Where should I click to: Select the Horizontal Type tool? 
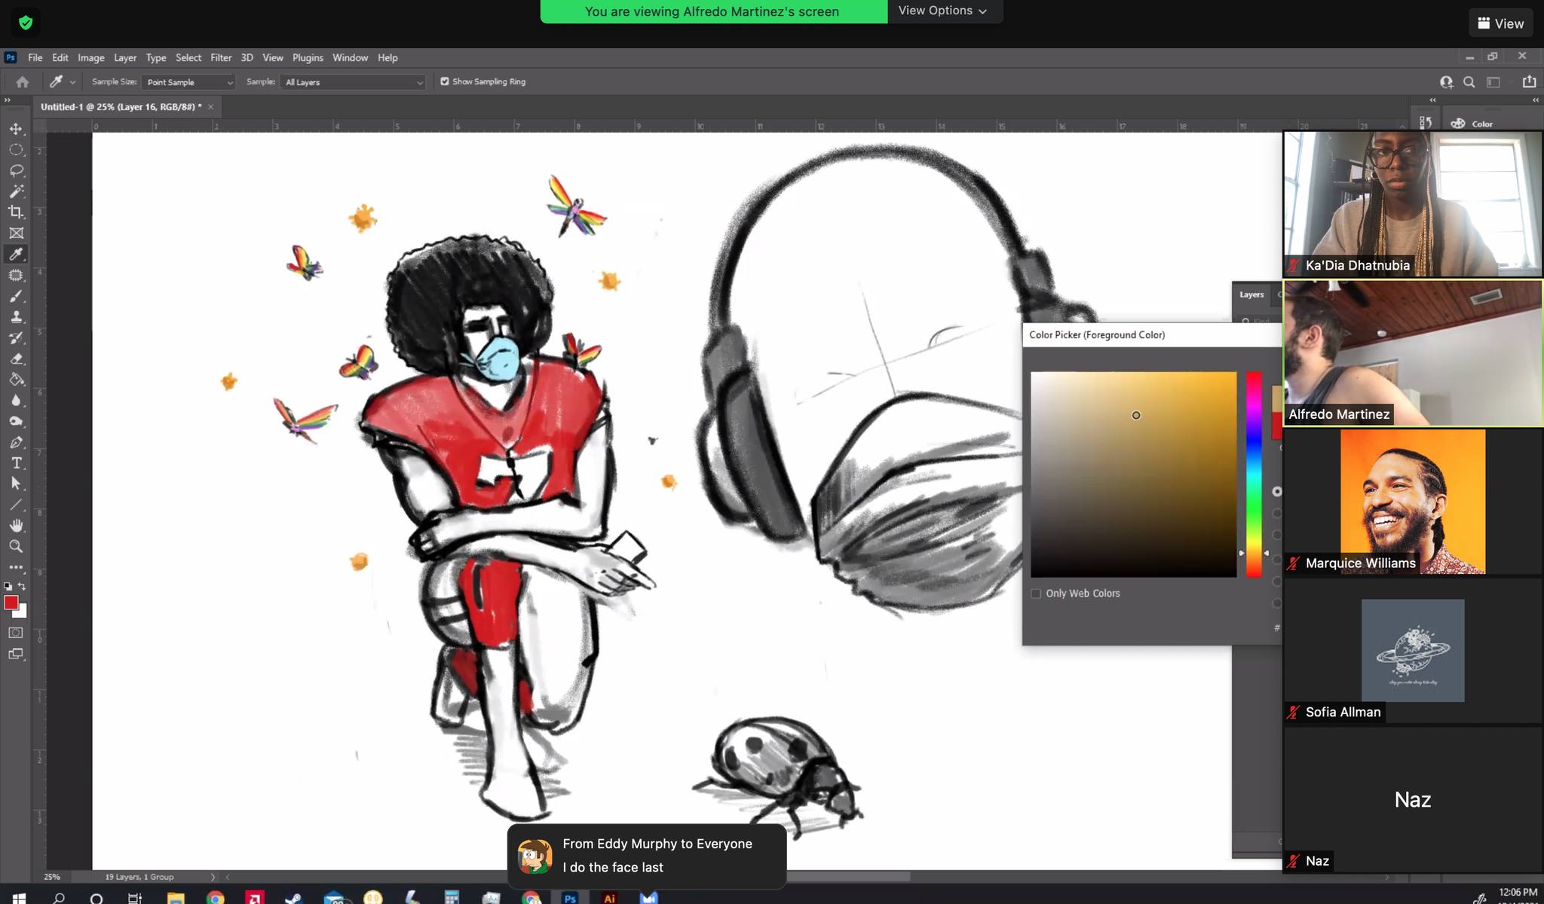coord(16,463)
